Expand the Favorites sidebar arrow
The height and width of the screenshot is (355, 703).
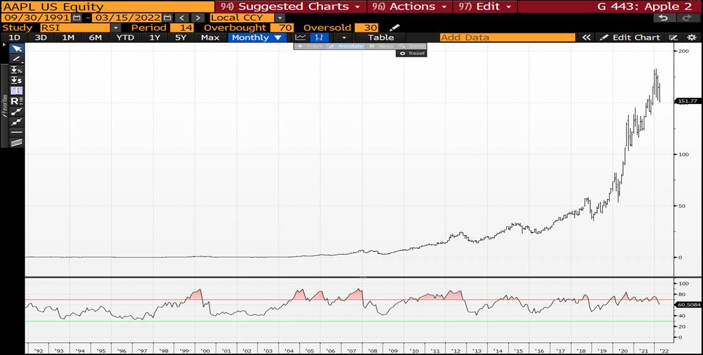point(5,46)
